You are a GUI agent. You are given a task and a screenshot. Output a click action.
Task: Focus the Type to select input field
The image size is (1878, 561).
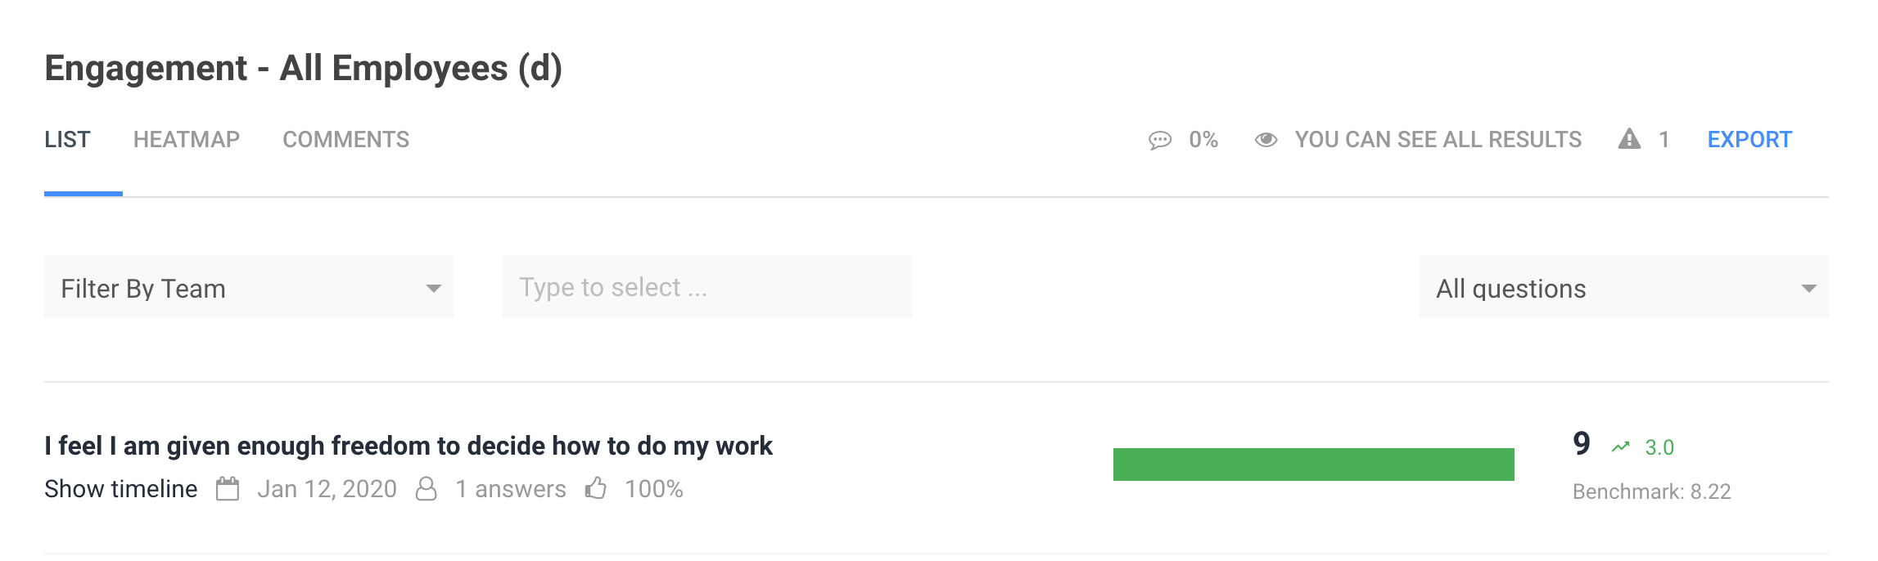pyautogui.click(x=707, y=287)
